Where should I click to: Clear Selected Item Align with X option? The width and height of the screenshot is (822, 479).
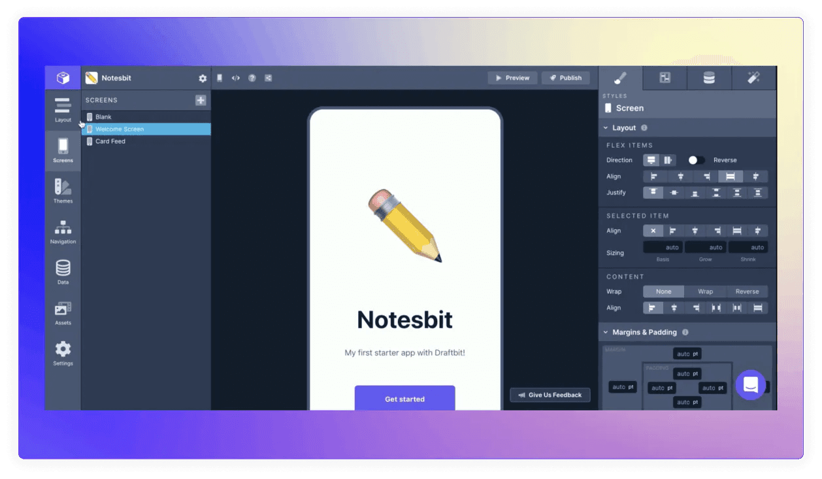pos(653,231)
